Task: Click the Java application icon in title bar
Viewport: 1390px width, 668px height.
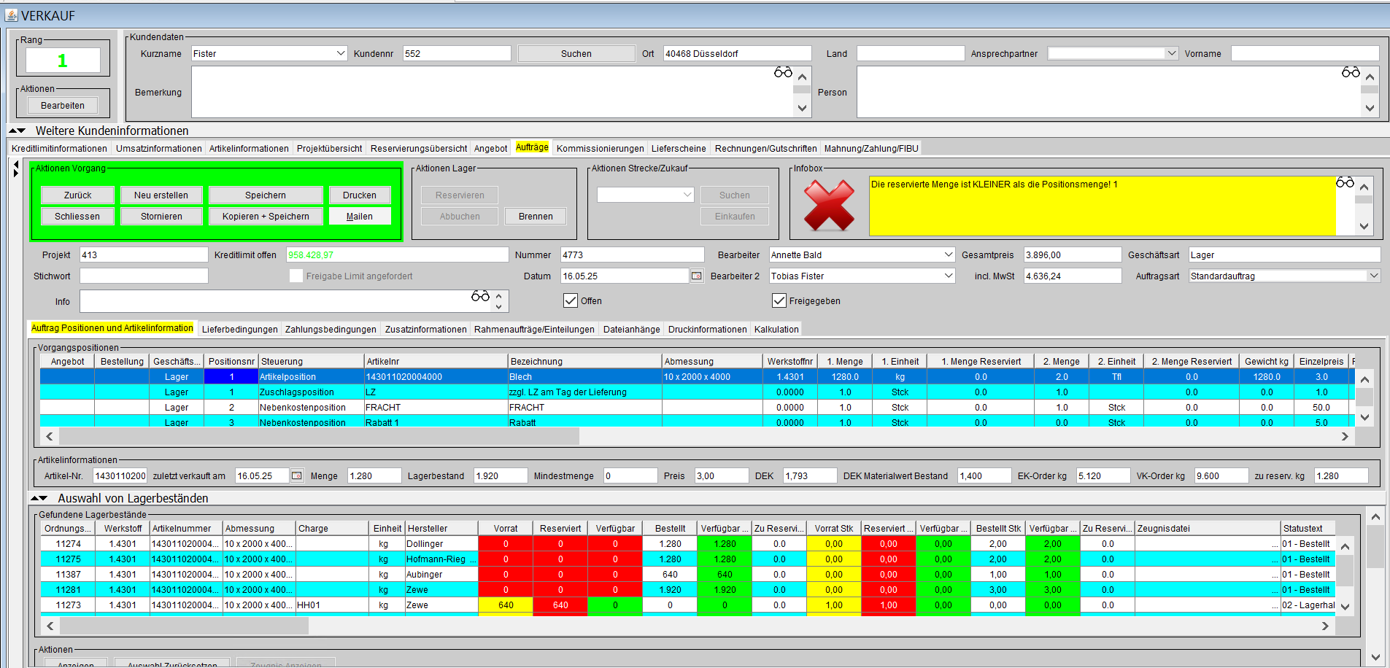Action: (11, 15)
